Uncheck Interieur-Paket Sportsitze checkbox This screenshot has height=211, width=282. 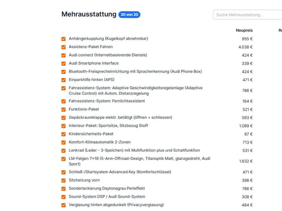tap(64, 126)
